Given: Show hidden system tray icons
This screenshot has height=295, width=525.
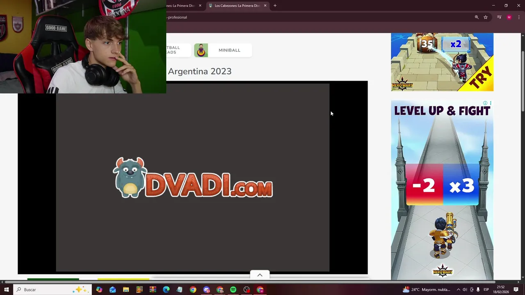Looking at the screenshot, I should click(459, 290).
